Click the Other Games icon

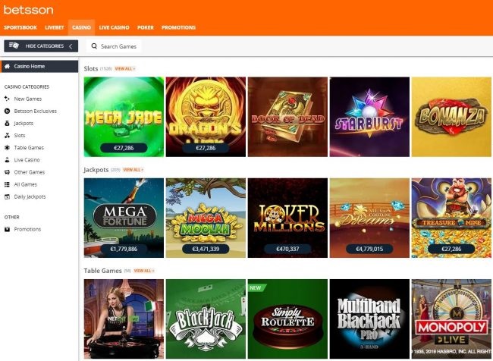[x=7, y=172]
